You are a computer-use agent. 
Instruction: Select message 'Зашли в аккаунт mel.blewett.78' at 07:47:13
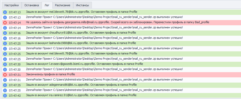[82, 12]
